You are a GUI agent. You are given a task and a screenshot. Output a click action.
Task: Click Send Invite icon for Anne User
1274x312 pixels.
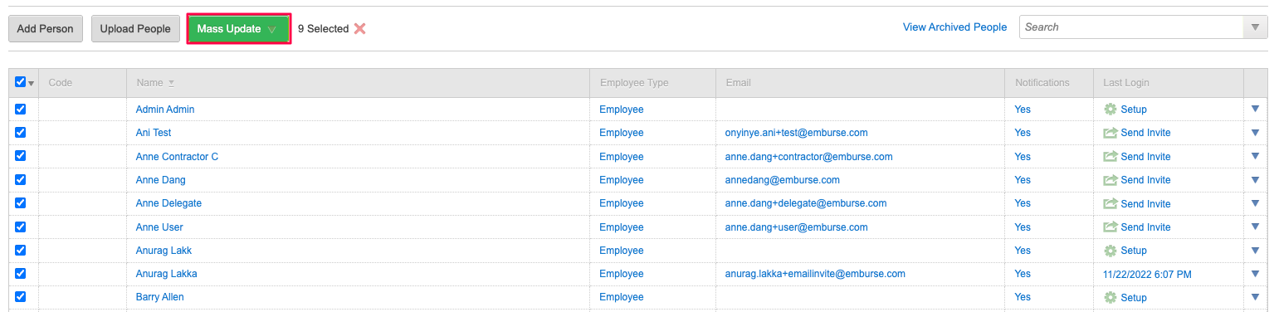point(1110,227)
